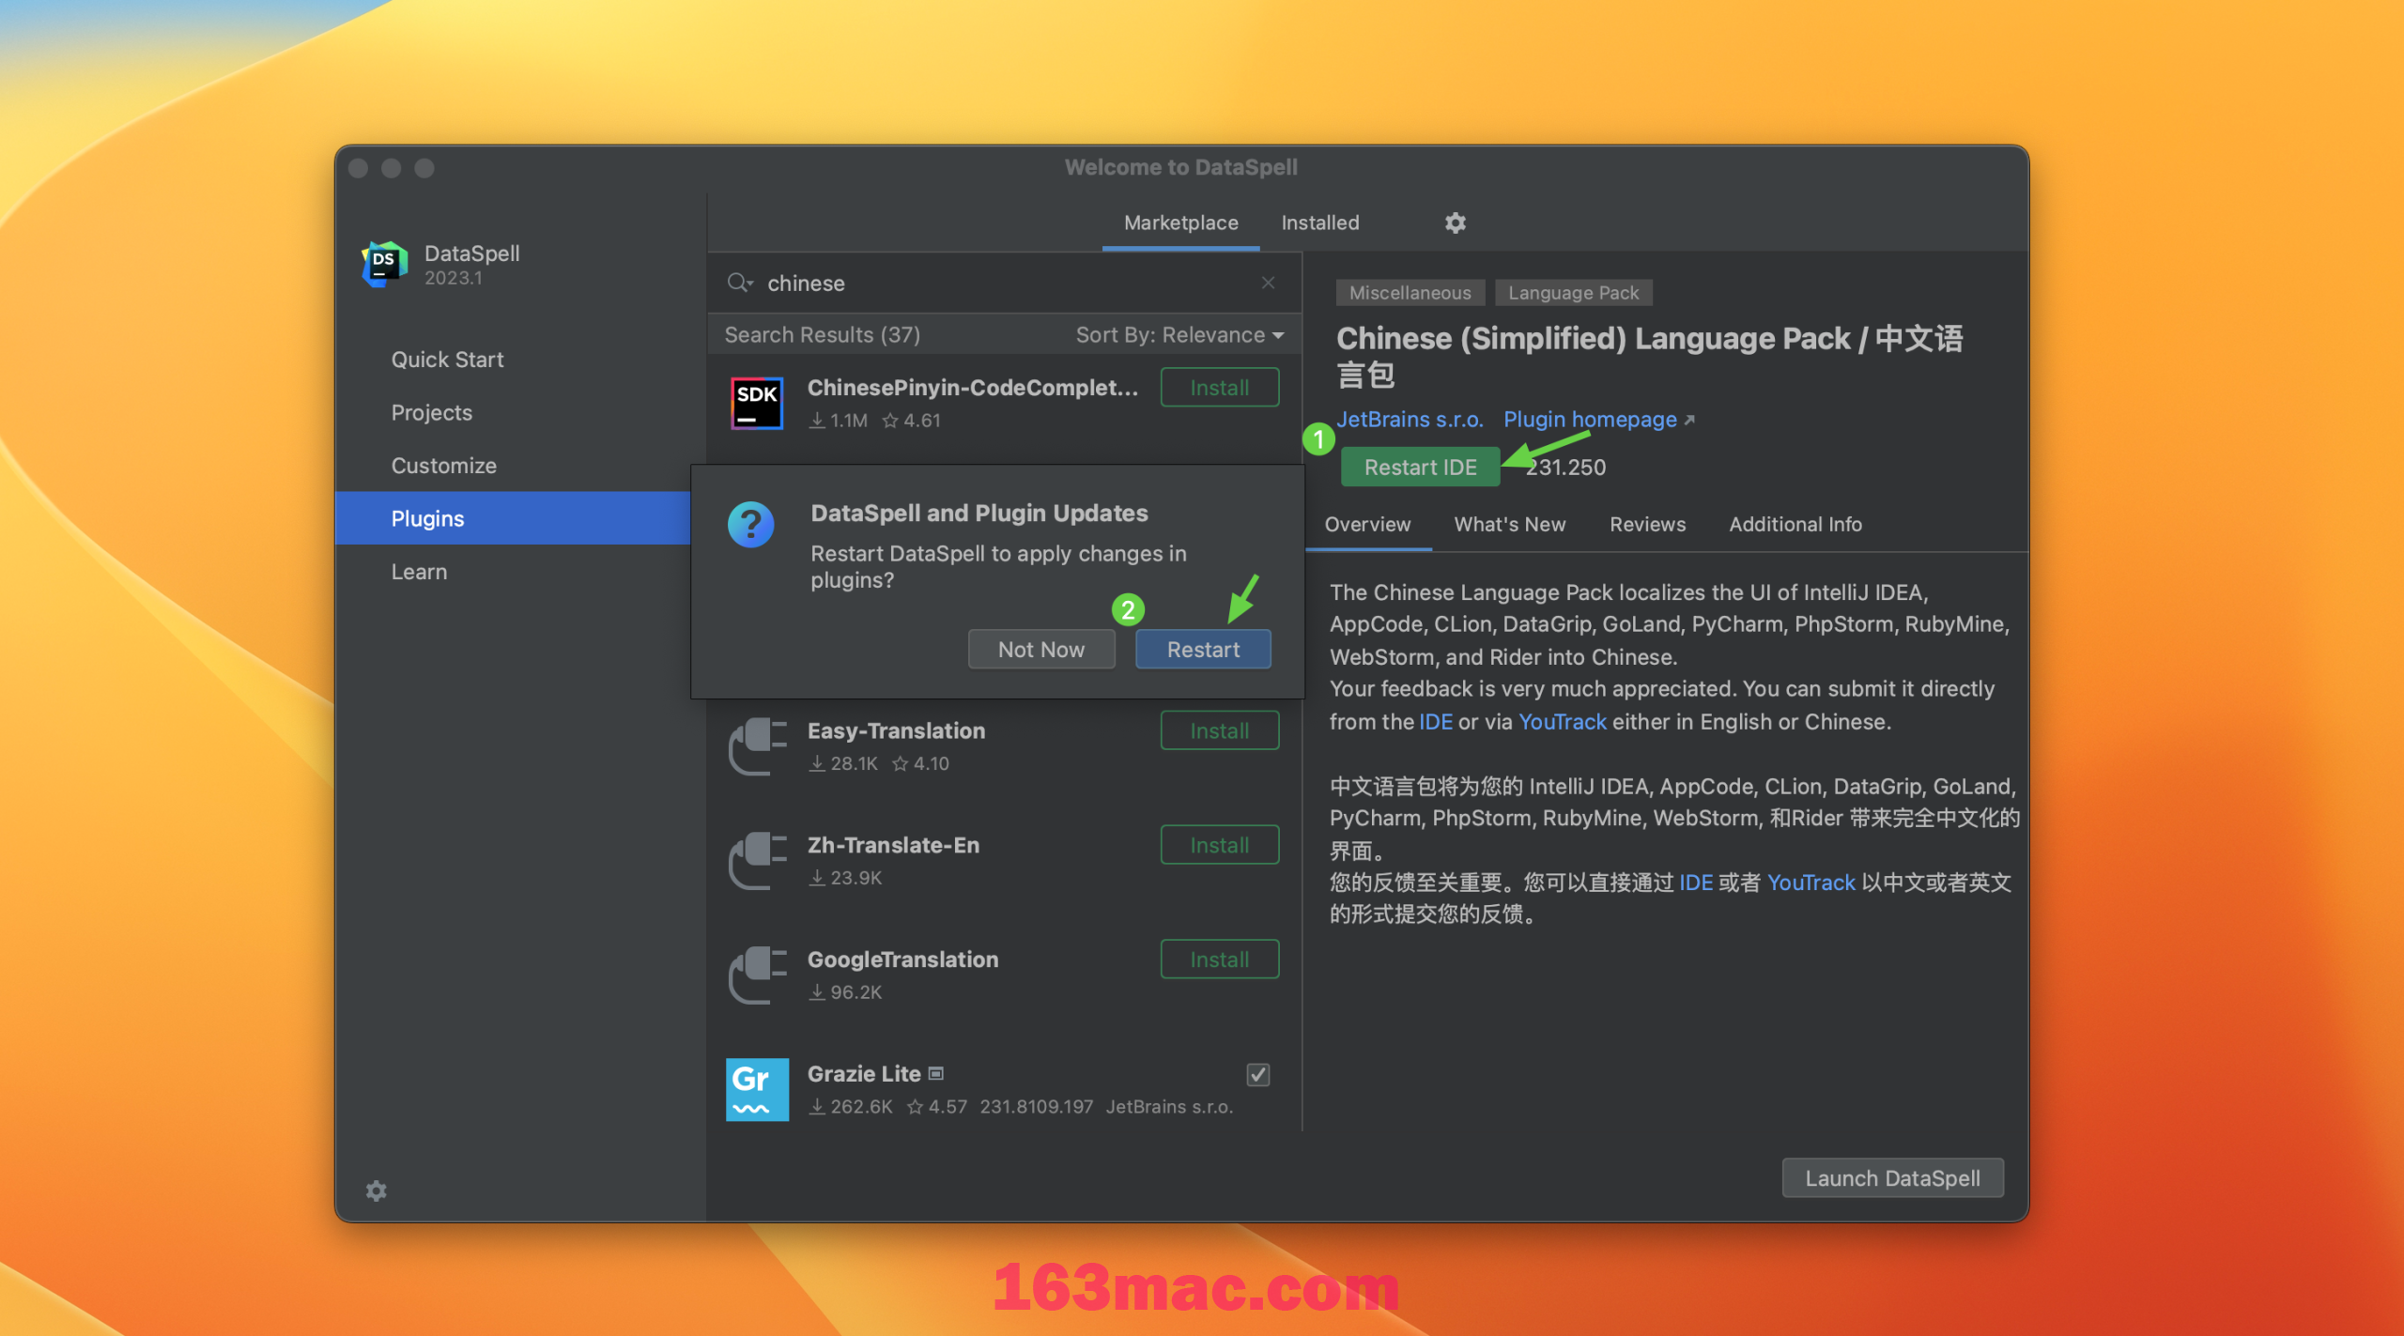
Task: Click the Grazie Lite plugin icon
Action: (757, 1090)
